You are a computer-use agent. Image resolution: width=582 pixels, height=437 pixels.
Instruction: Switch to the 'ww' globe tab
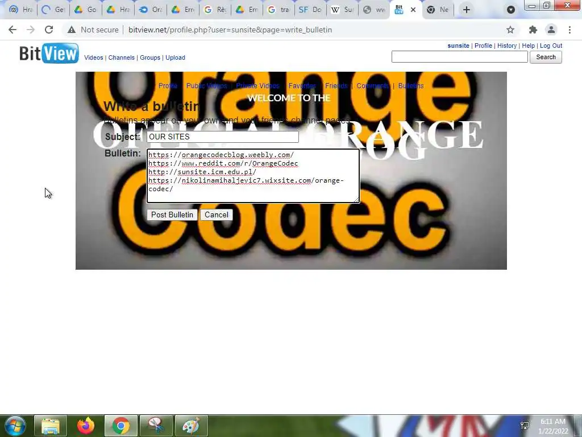pyautogui.click(x=375, y=10)
